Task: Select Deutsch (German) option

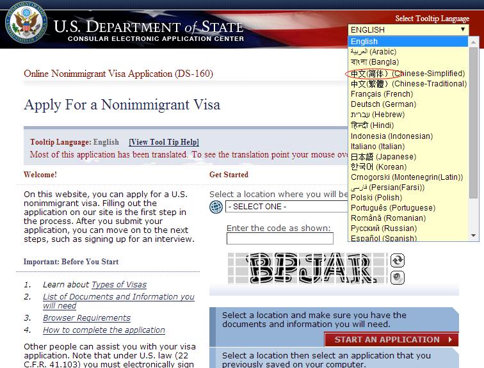Action: (408, 104)
